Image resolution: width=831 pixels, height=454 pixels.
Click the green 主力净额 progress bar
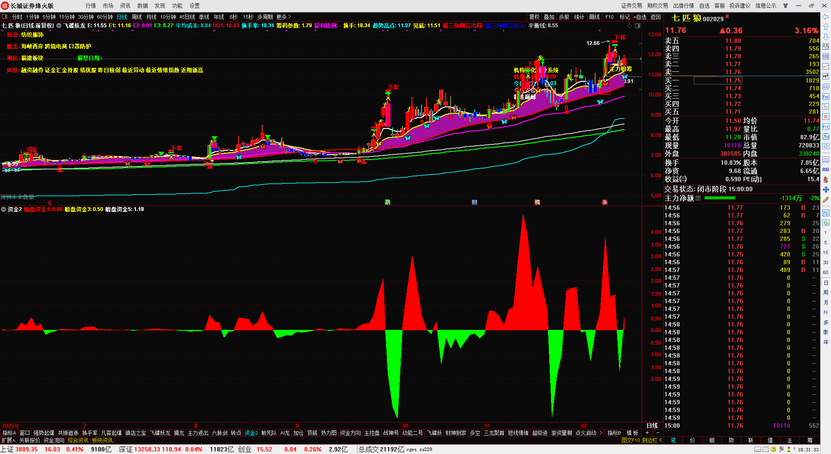pos(720,198)
